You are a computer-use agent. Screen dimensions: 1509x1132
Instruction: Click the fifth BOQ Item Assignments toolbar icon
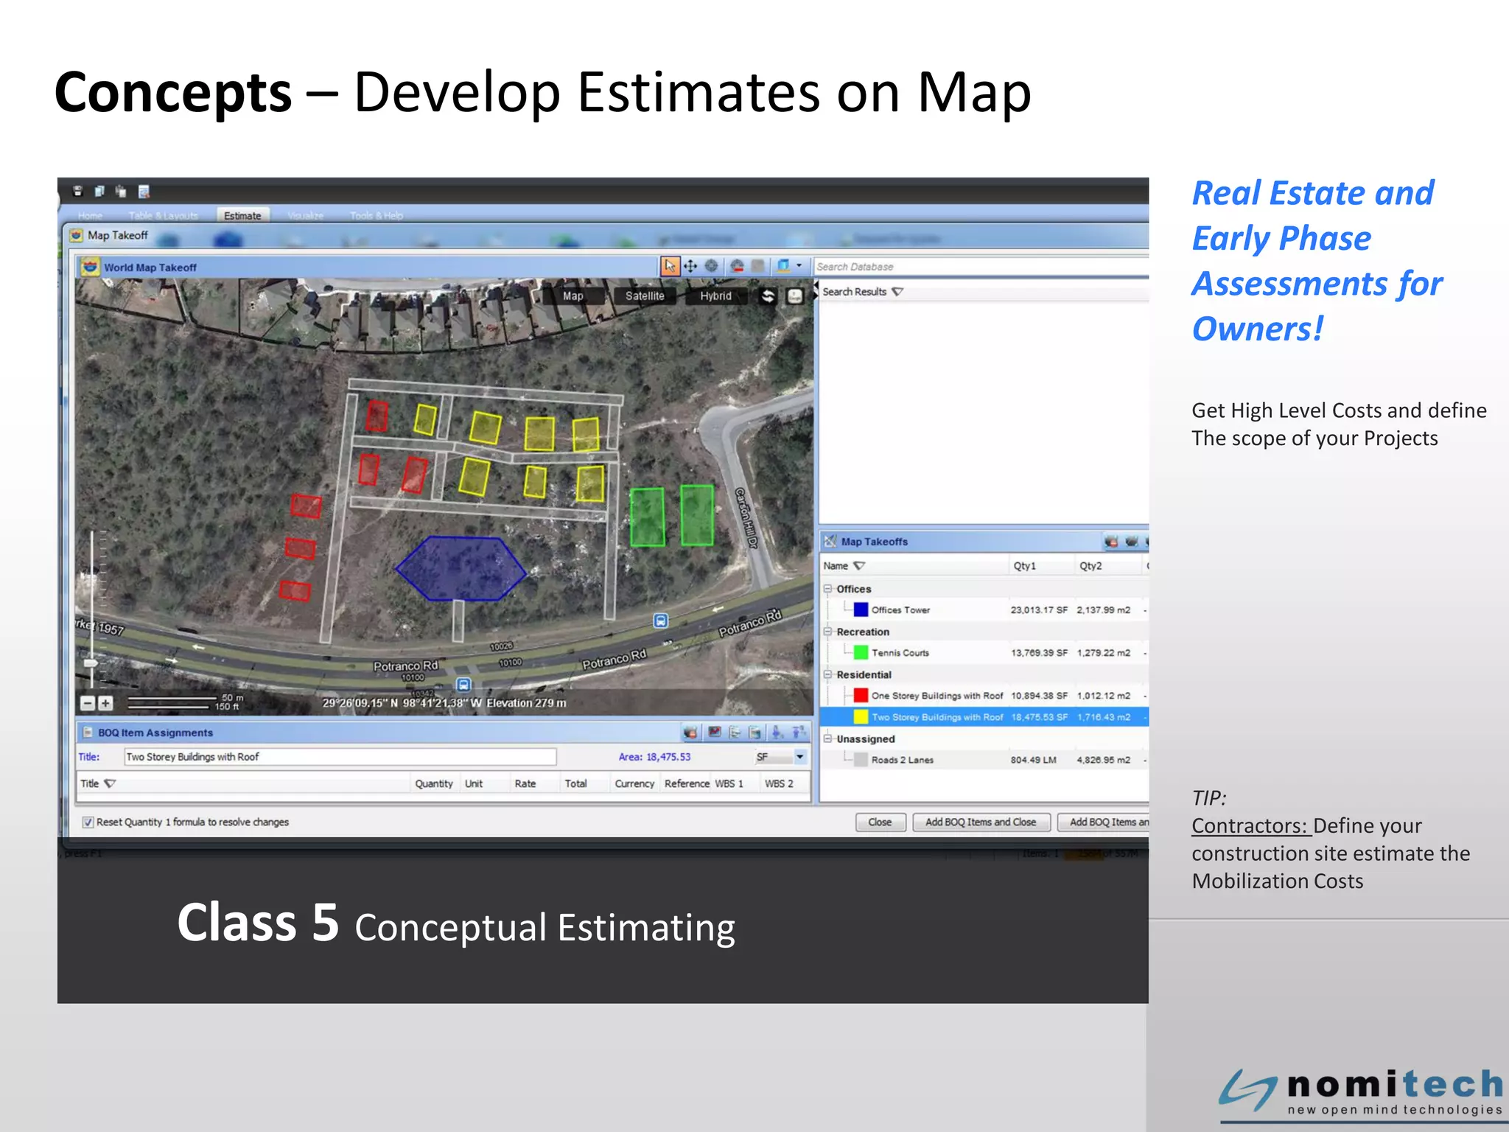click(777, 732)
